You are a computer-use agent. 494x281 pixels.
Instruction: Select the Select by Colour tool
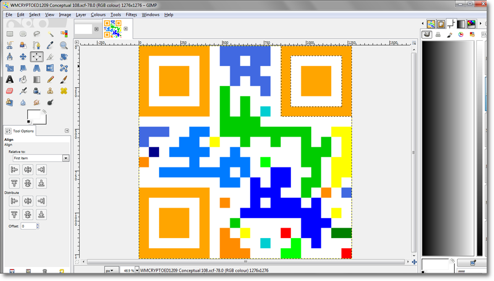pyautogui.click(x=64, y=34)
